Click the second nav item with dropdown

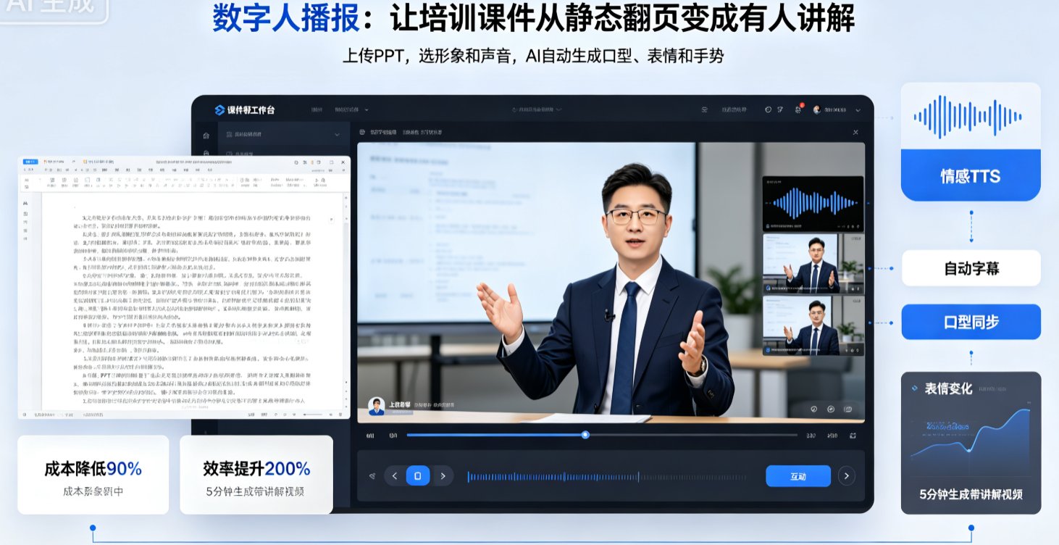pos(351,110)
